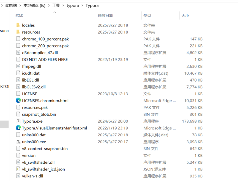The image size is (238, 181).
Task: Select file name ffmpeg.dll
Action: tap(32, 66)
